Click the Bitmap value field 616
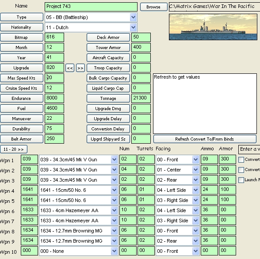 [54, 37]
